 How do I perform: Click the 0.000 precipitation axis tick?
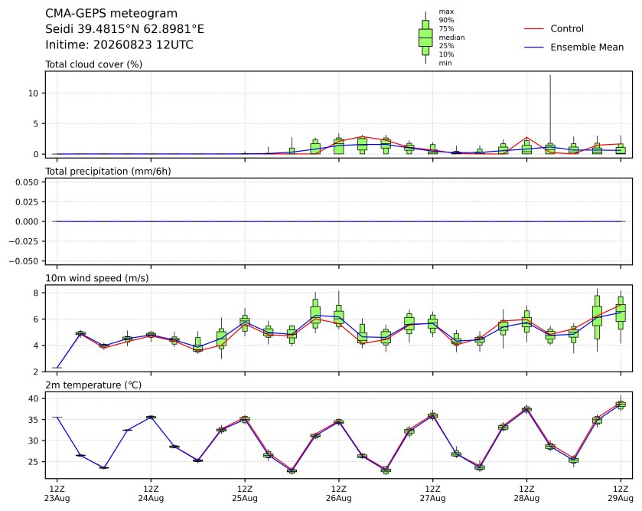[x=27, y=221]
